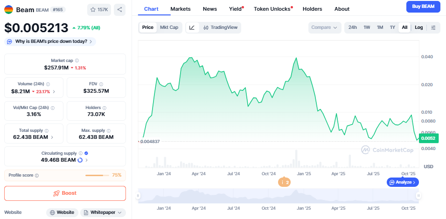Click the 0.0052 current price label
Screen dimensions: 446x219
coord(428,138)
